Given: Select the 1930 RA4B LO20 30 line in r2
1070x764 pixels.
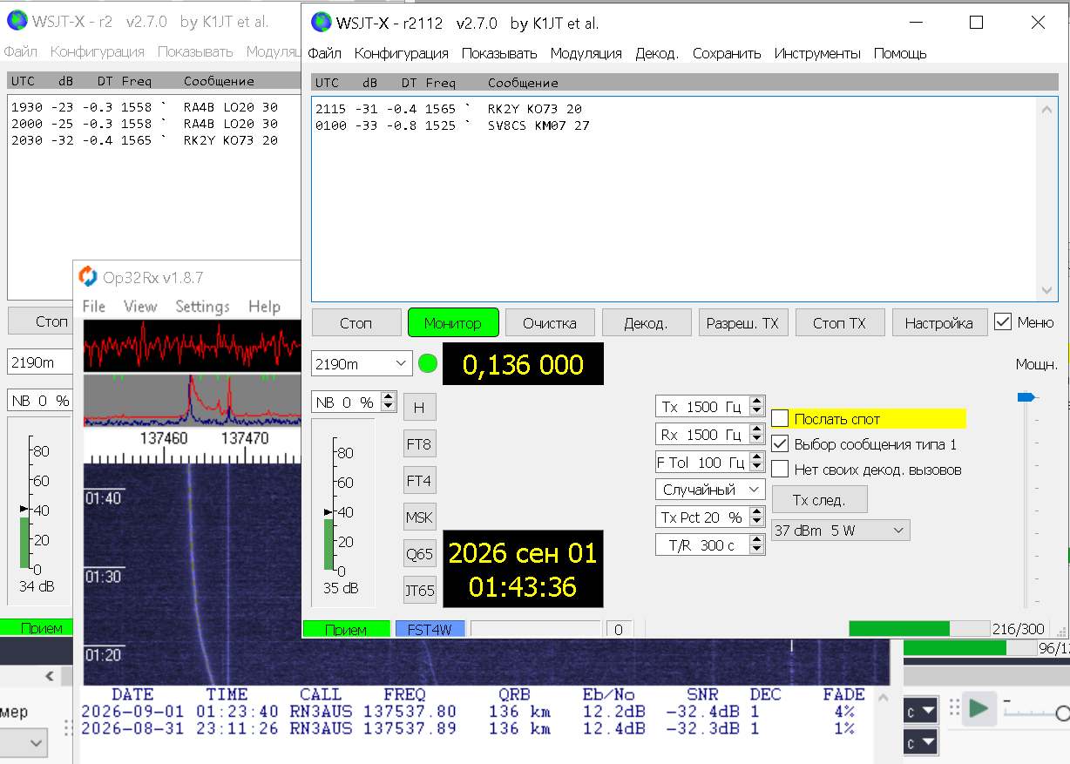Looking at the screenshot, I should click(x=145, y=107).
